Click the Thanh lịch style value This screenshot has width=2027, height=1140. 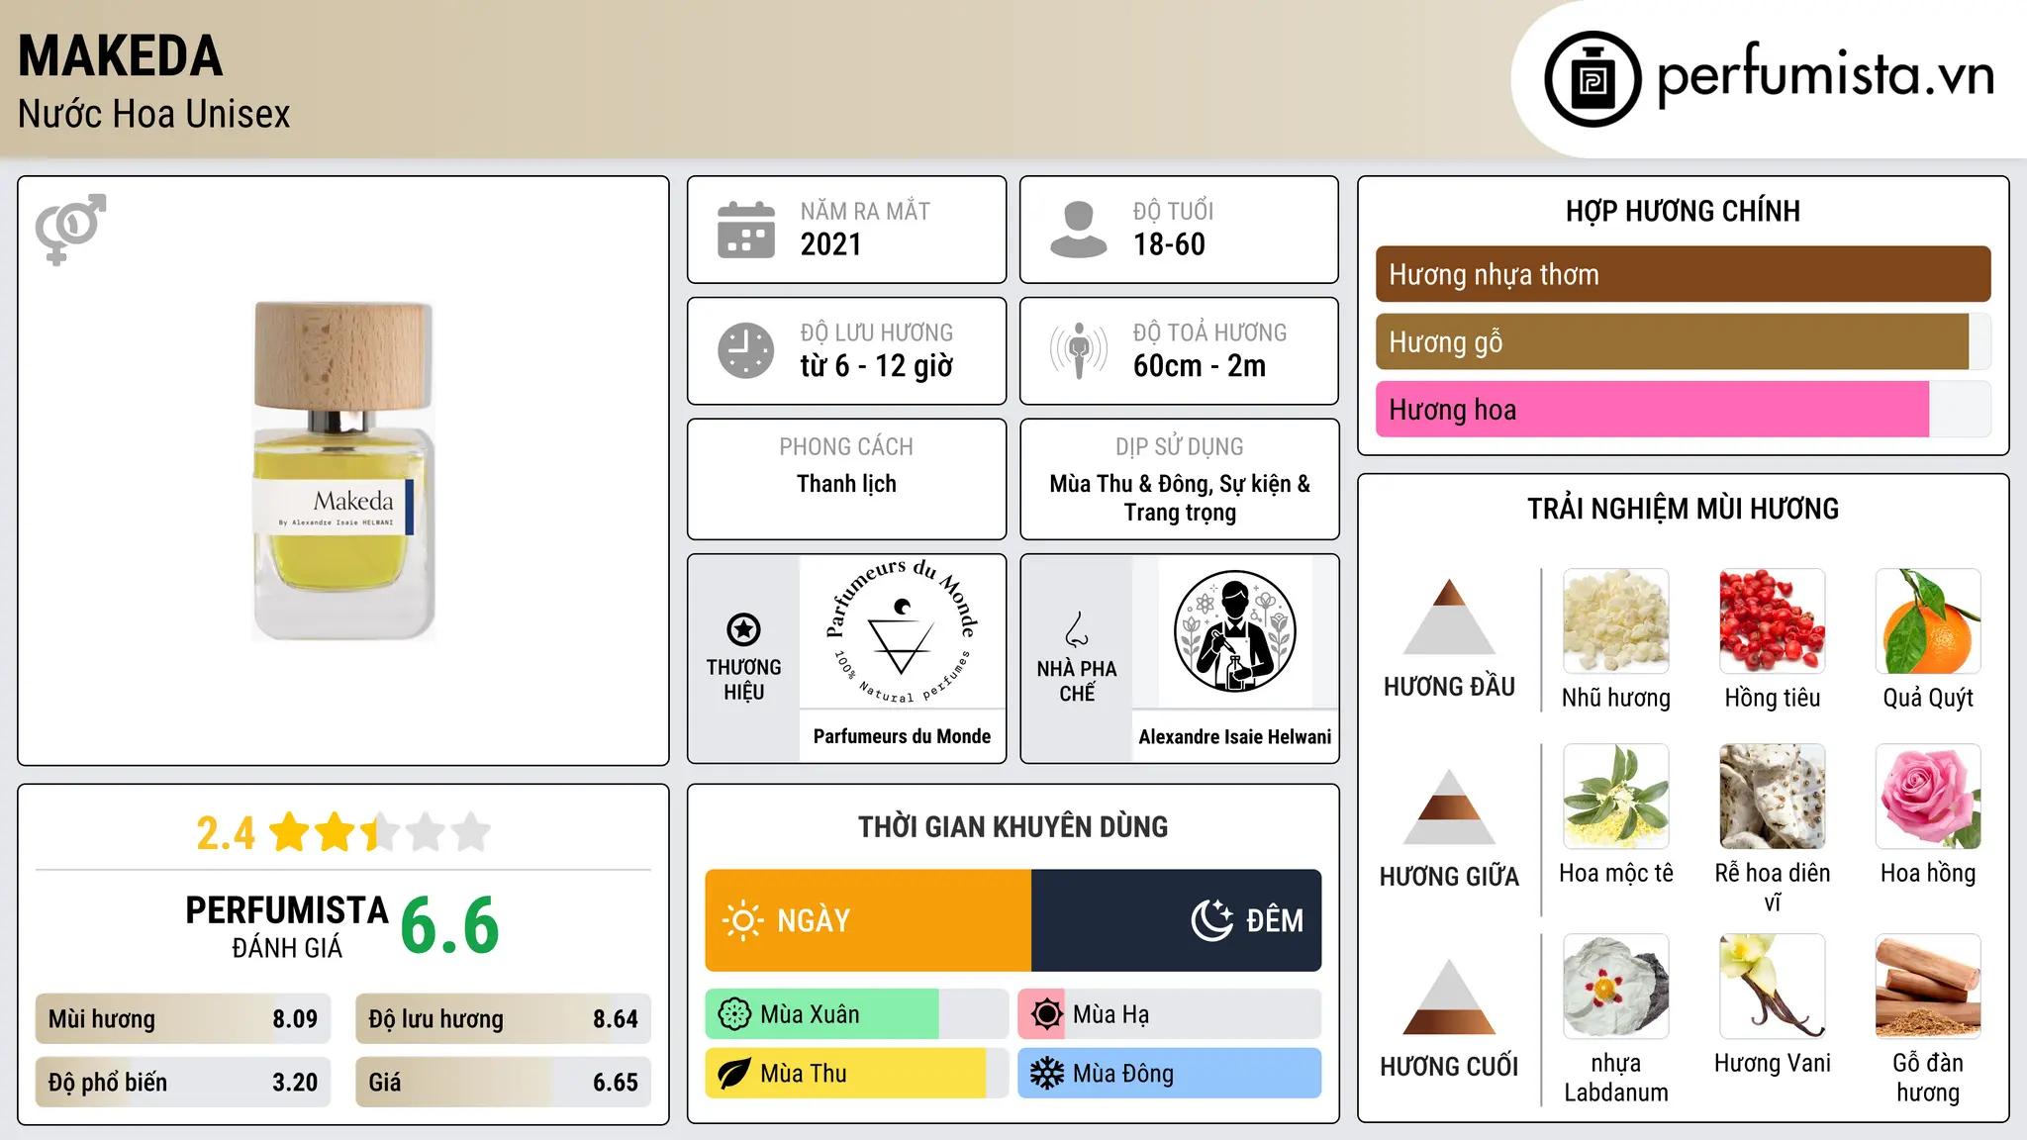coord(846,484)
